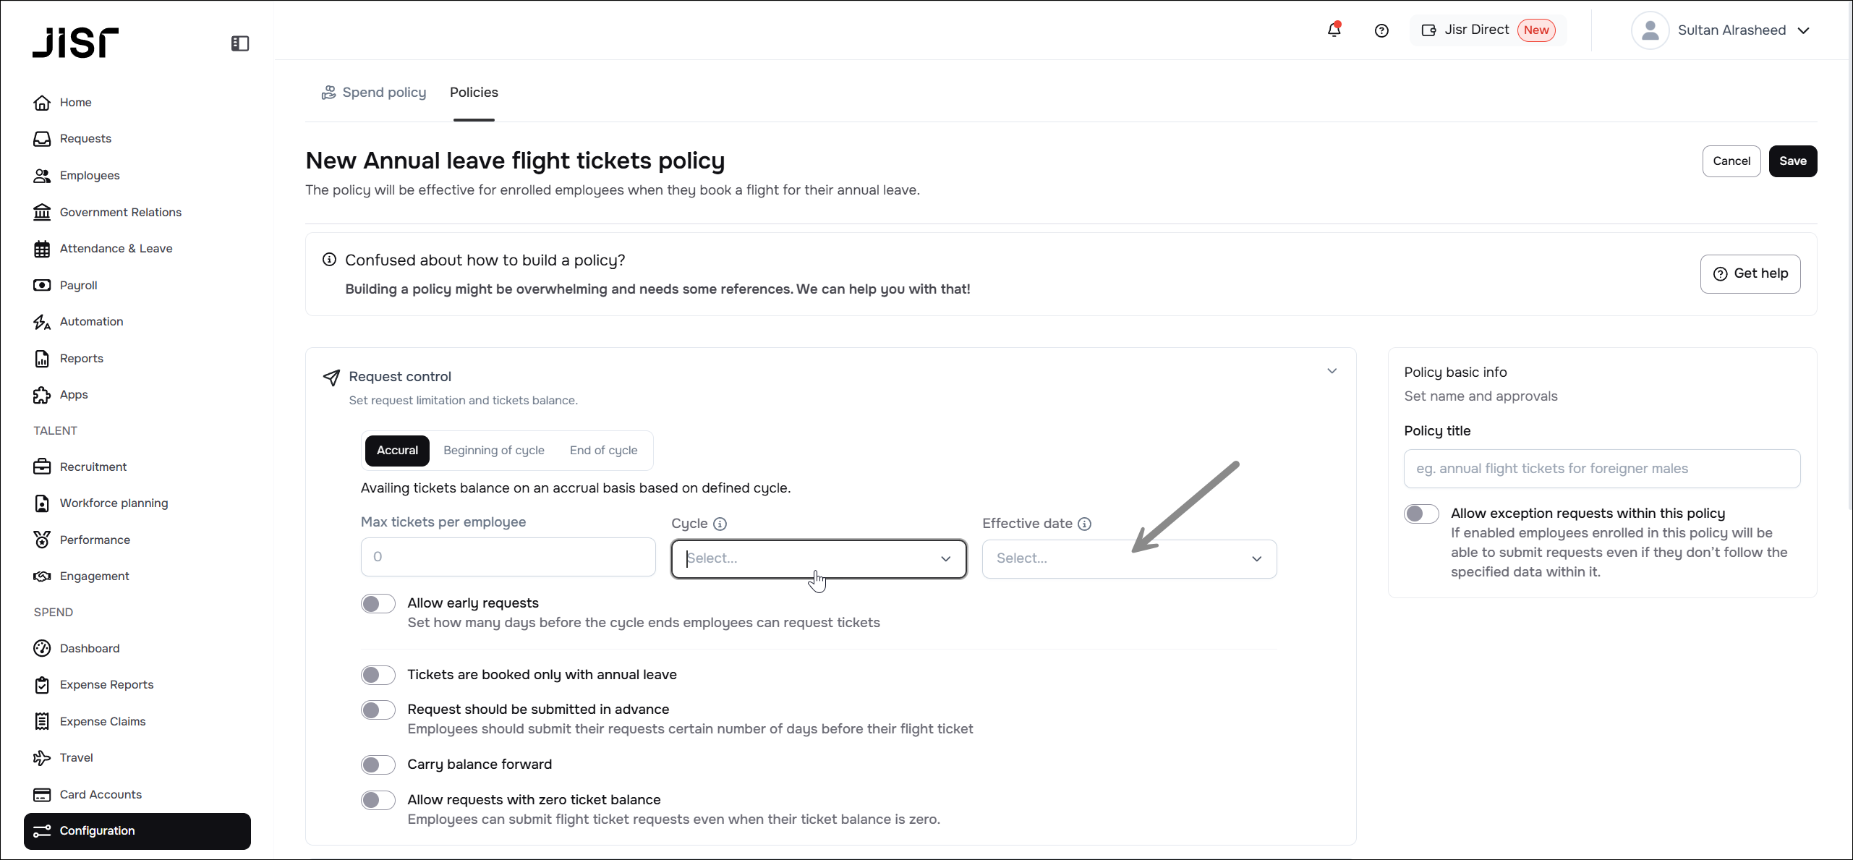Click the notification bell icon

pos(1334,30)
